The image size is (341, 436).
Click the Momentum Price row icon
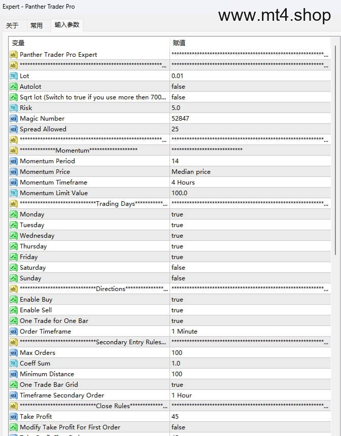(13, 171)
